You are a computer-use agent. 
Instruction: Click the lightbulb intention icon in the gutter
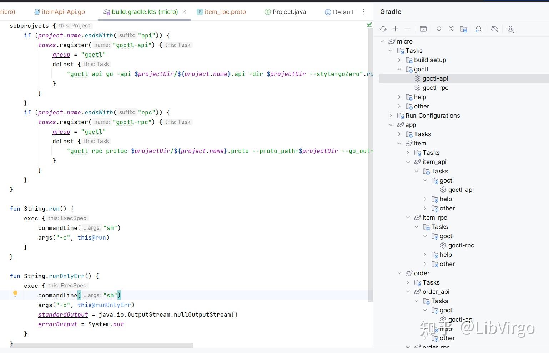(x=15, y=293)
